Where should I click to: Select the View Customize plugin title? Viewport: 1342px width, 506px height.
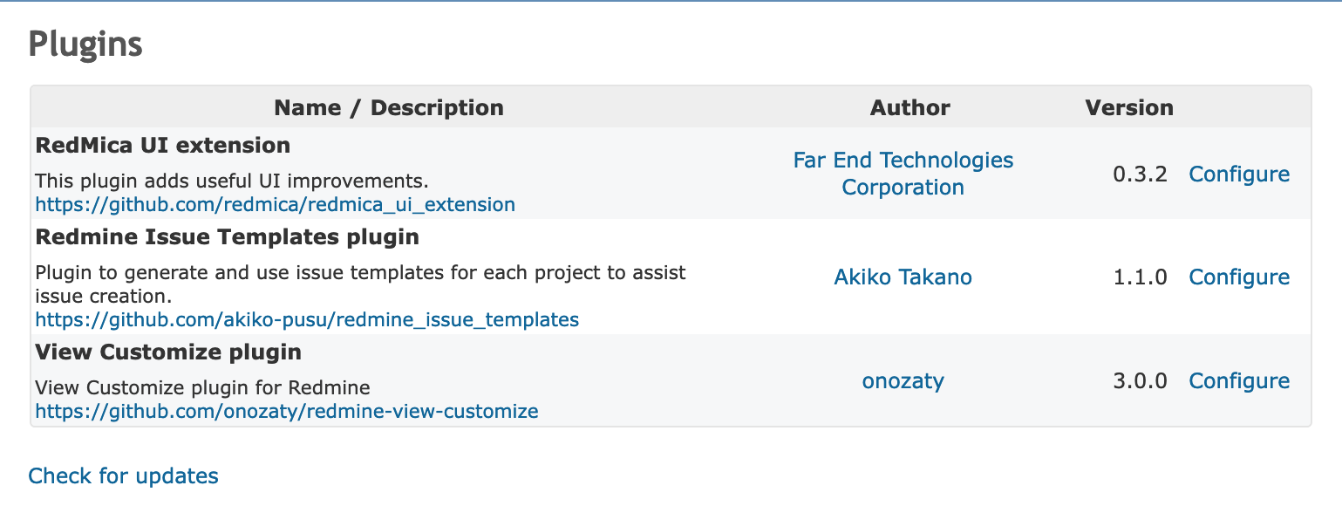168,352
